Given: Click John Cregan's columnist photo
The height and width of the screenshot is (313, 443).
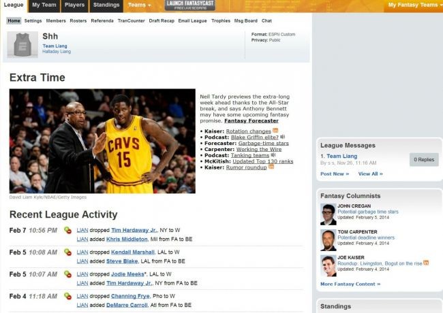Looking at the screenshot, I should pos(329,214).
